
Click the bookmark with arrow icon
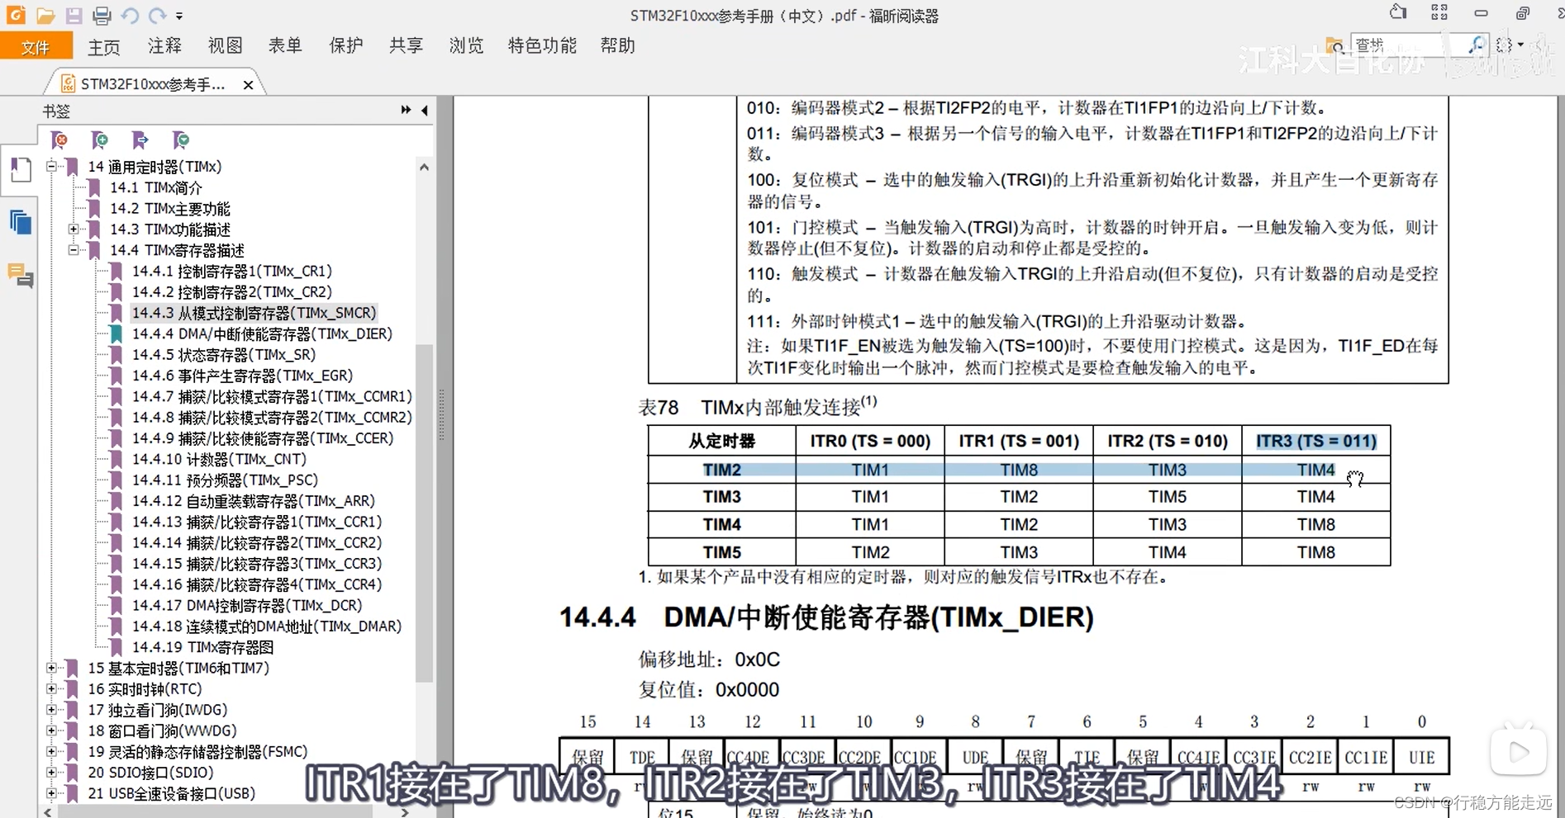[140, 140]
